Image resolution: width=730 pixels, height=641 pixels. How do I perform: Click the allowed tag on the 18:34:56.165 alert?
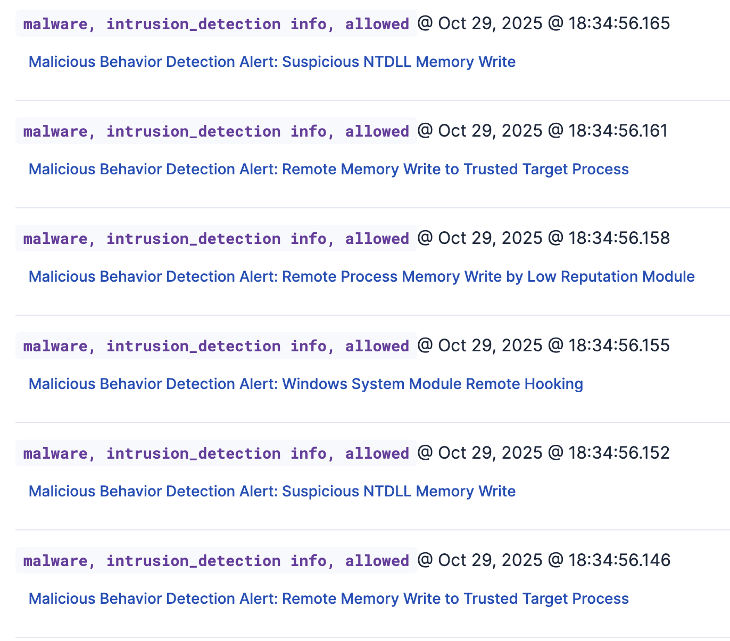(x=377, y=24)
